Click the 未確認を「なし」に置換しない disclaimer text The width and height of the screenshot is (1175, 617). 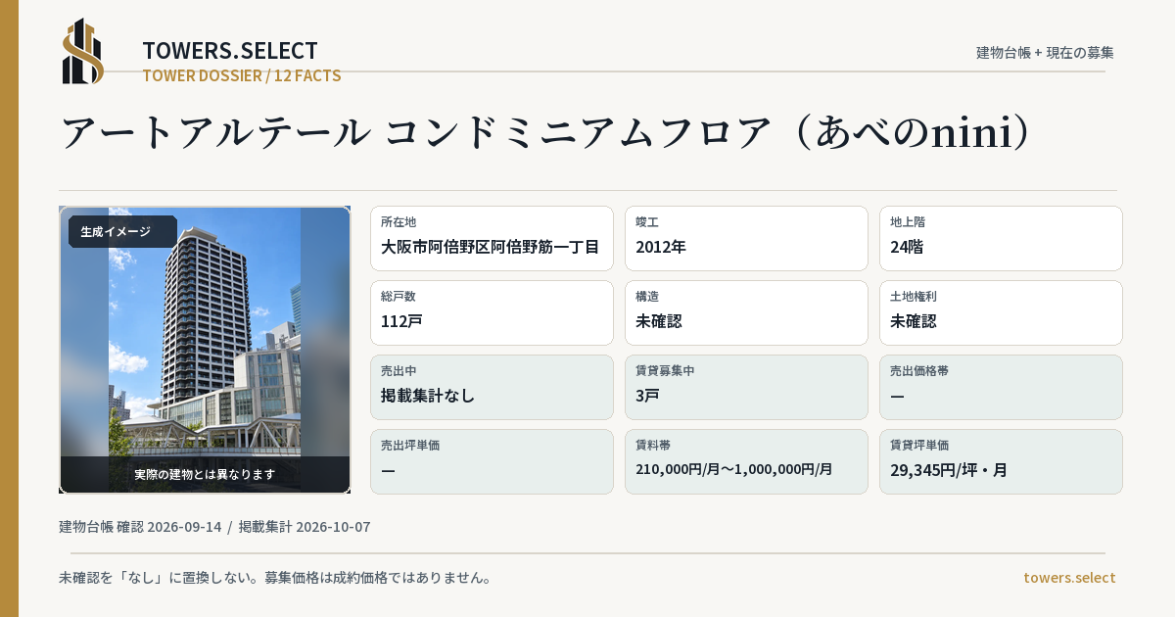tap(275, 578)
